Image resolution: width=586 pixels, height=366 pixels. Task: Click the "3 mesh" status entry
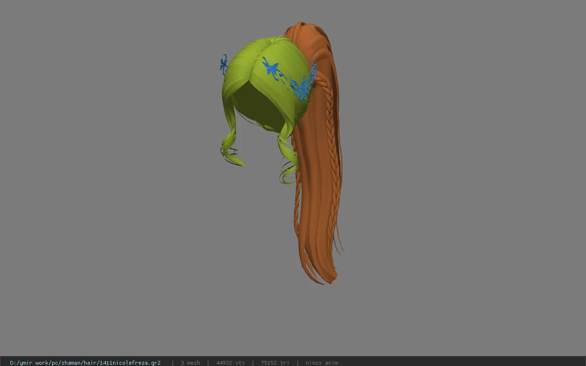(190, 363)
